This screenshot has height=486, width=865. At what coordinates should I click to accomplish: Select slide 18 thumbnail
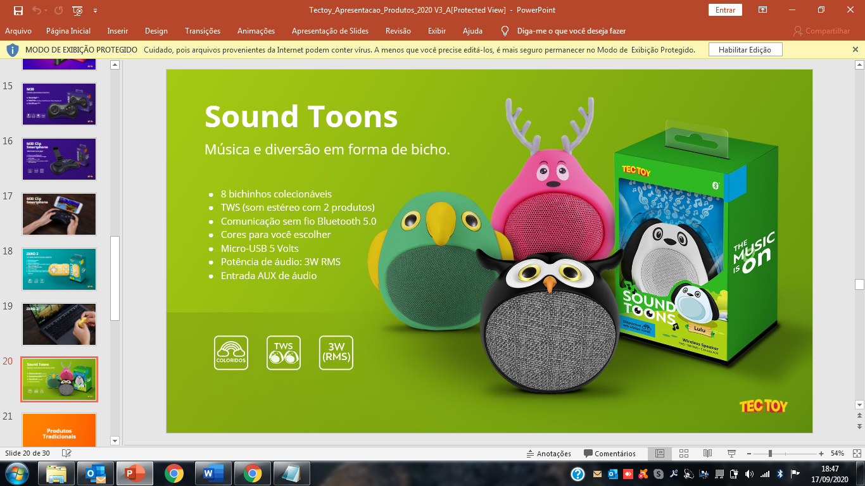coord(59,269)
